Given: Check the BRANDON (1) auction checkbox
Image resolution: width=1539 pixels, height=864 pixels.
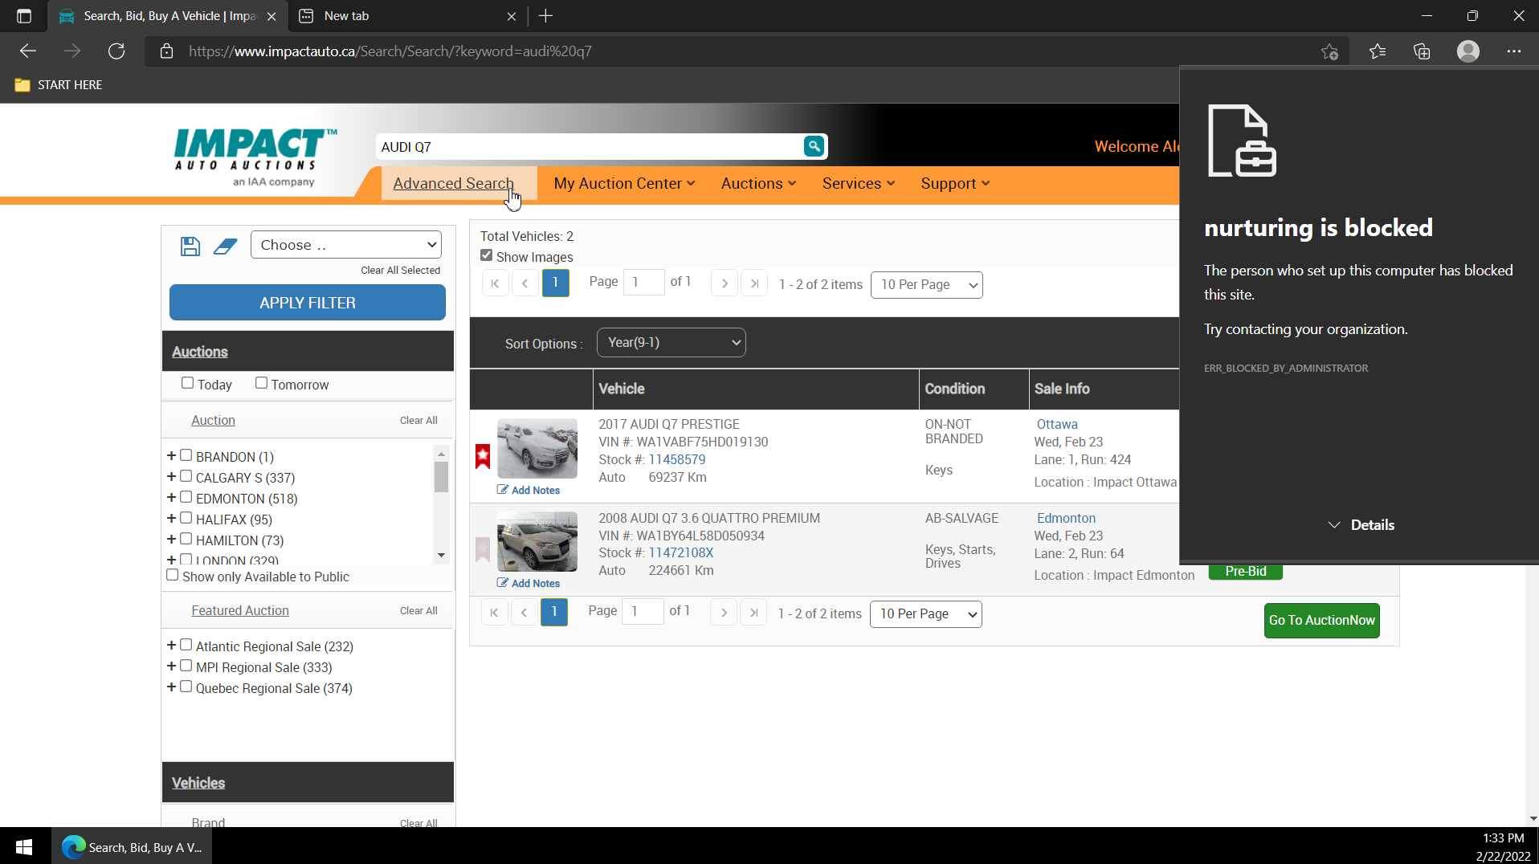Looking at the screenshot, I should (186, 455).
